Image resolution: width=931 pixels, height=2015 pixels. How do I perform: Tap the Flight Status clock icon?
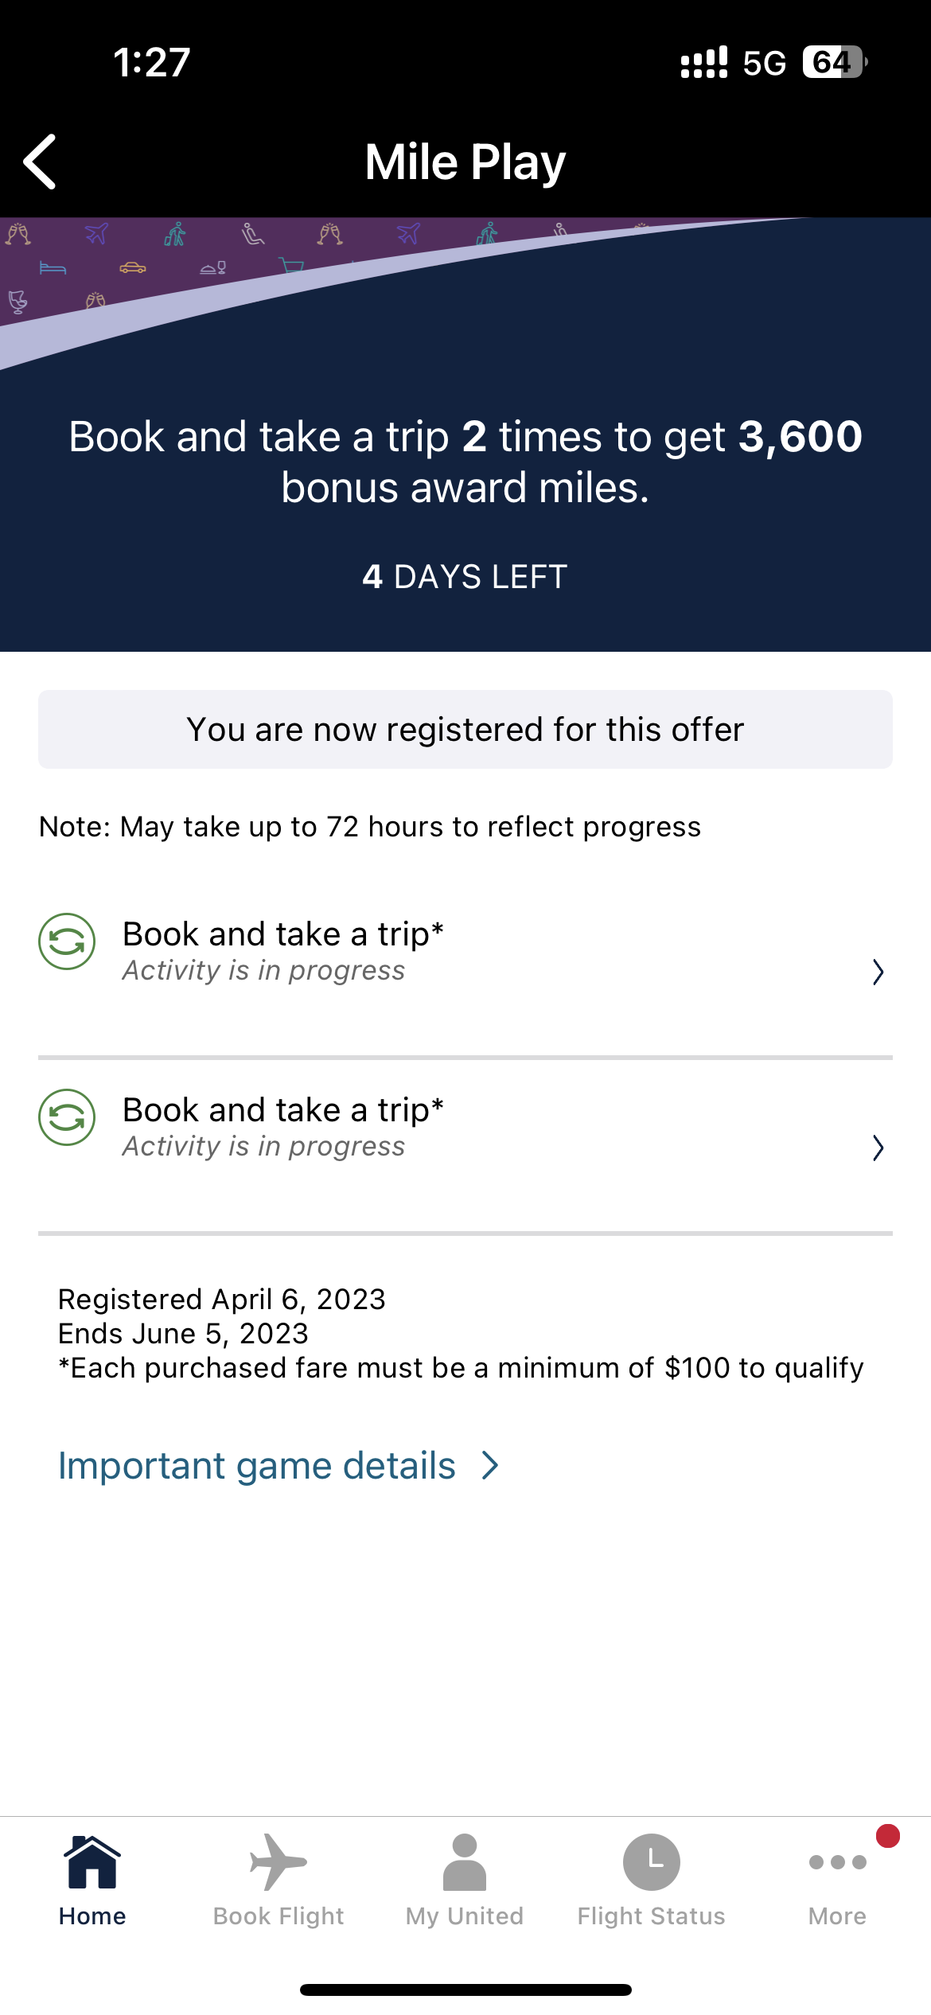pos(651,1862)
